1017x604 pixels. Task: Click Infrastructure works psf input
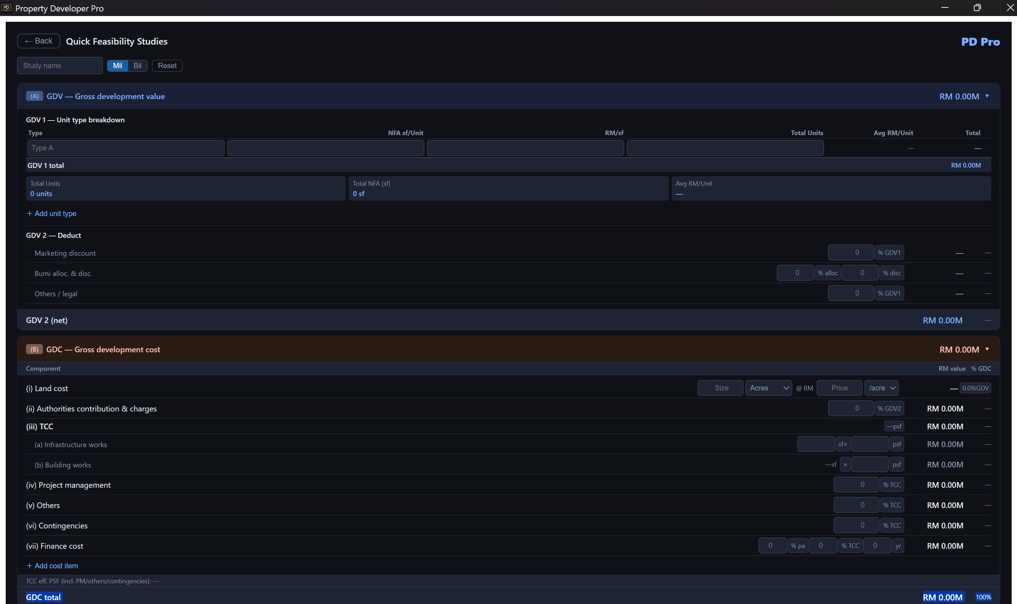tap(870, 444)
